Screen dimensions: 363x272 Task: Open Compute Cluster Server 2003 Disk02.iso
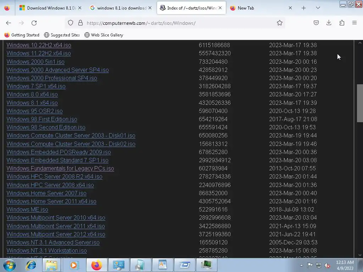coord(71,144)
